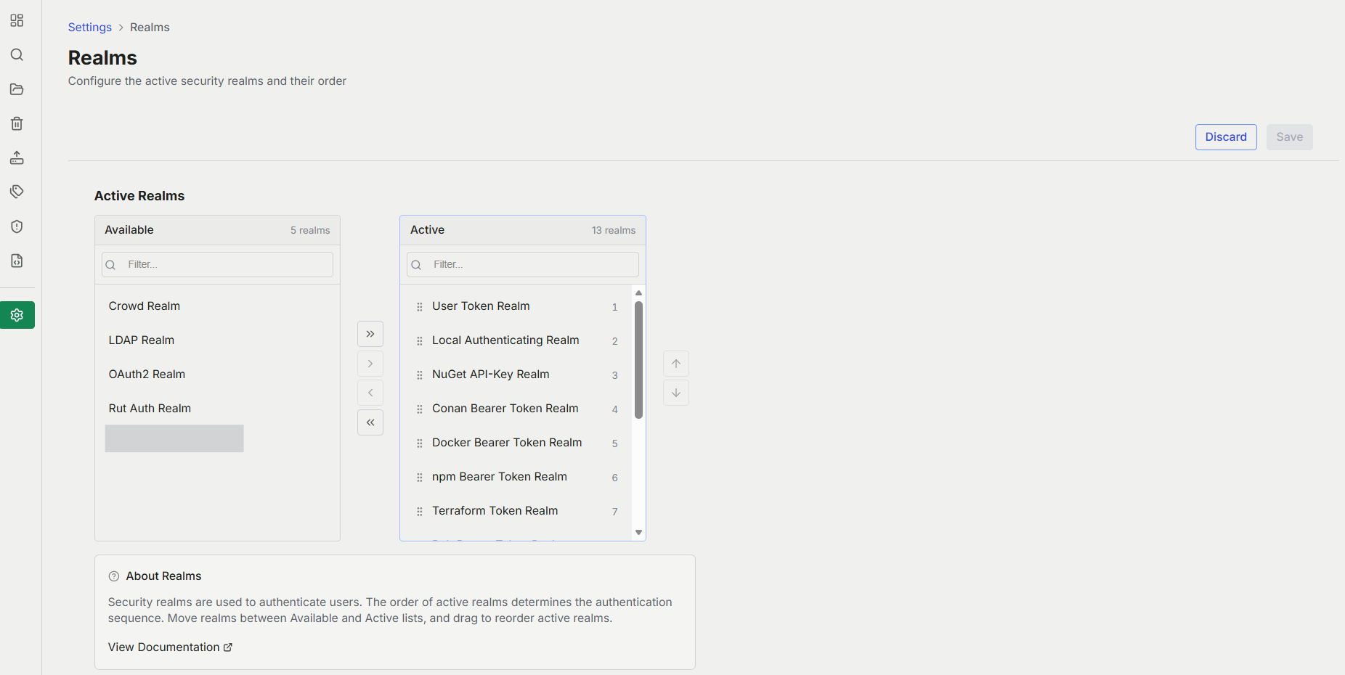The width and height of the screenshot is (1345, 675).
Task: Click the move up arrow button
Action: (676, 364)
